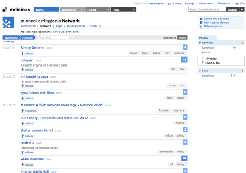Open the 22 saves count for octopart
This screenshot has width=246, height=173.
point(184,60)
